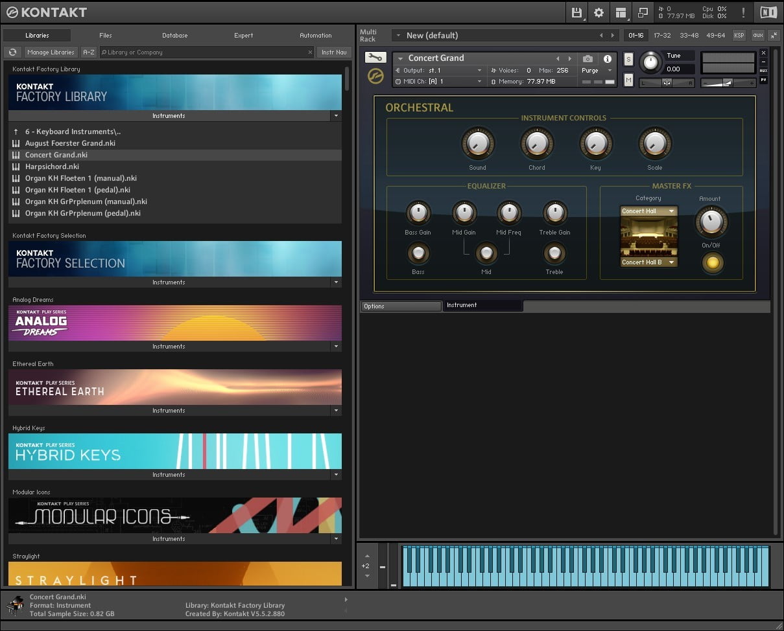This screenshot has width=784, height=631.
Task: Click the workspace layout icon in the header
Action: tap(621, 12)
